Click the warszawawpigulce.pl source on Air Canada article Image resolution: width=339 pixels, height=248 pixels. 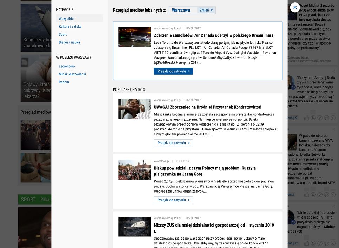pos(167,28)
